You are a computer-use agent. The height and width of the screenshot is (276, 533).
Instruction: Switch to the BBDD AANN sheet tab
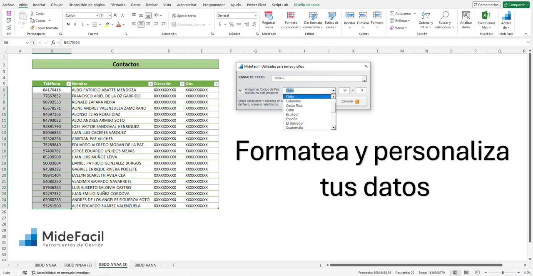(145, 265)
